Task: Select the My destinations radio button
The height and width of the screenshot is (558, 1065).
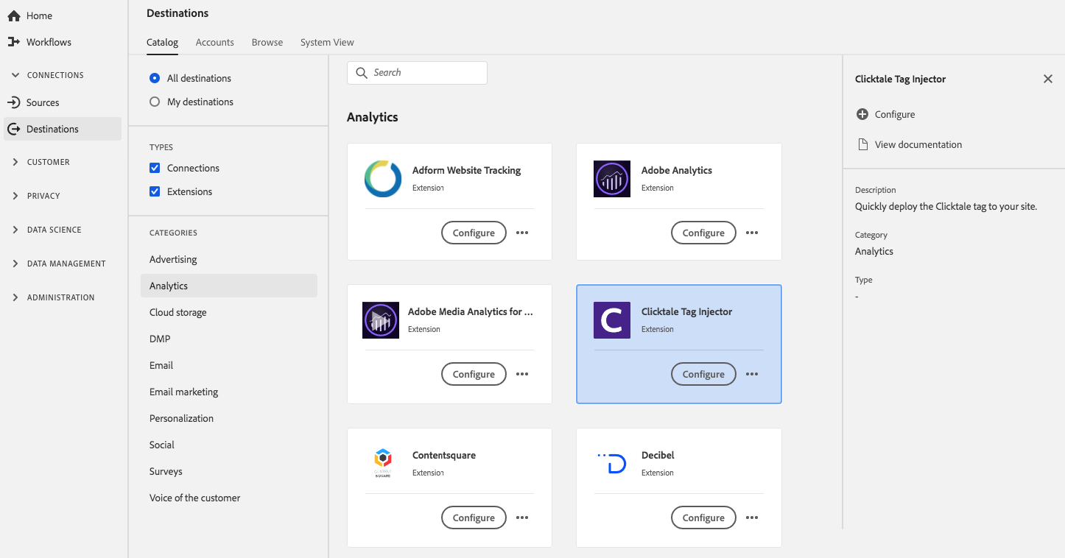Action: click(155, 102)
